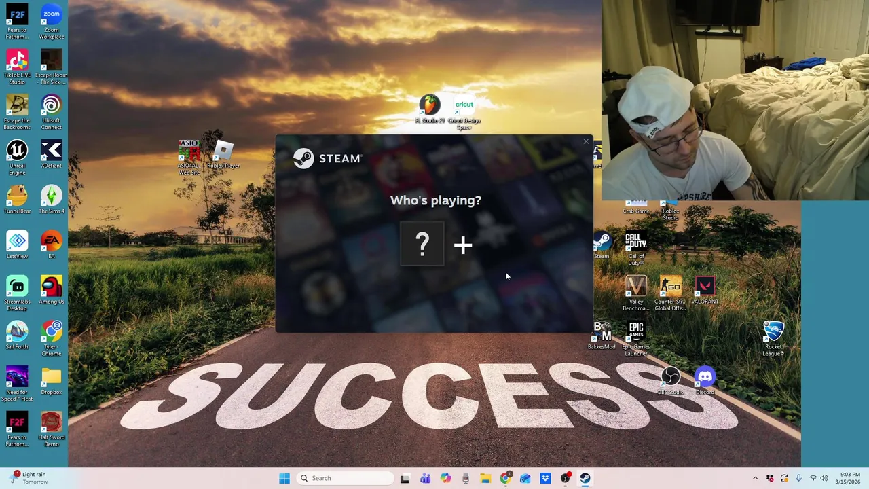Image resolution: width=869 pixels, height=489 pixels.
Task: Open Zoom Workplace desktop shortcut
Action: (51, 21)
